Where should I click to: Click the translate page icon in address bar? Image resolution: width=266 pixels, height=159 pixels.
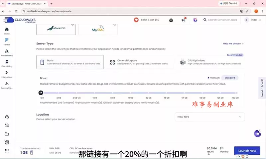tap(241, 11)
